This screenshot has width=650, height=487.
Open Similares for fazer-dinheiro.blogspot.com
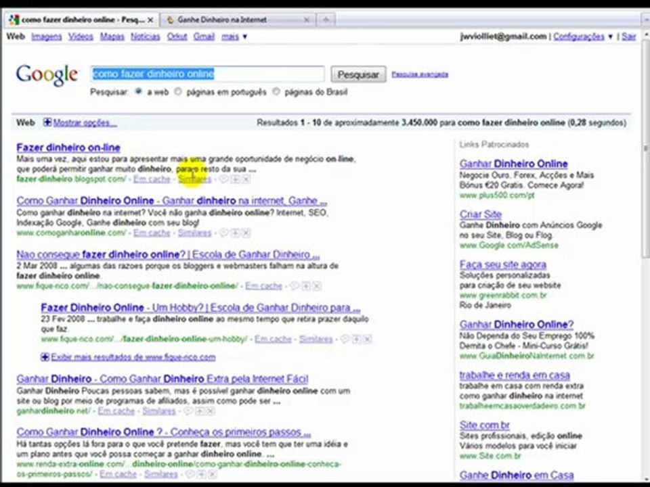coord(194,179)
